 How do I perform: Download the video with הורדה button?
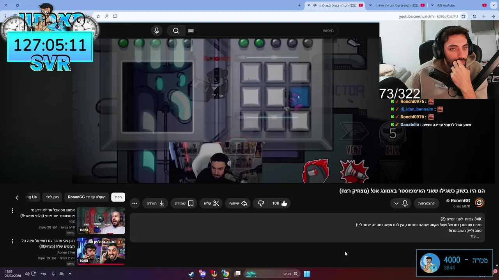[x=155, y=203]
